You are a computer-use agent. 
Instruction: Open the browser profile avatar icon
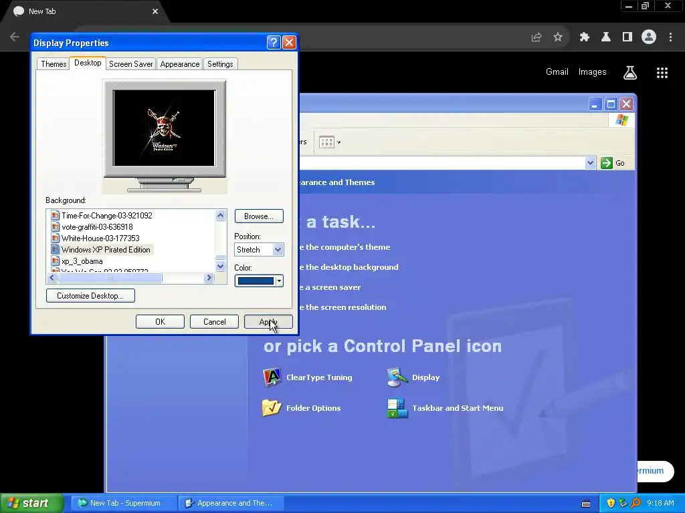click(x=649, y=37)
